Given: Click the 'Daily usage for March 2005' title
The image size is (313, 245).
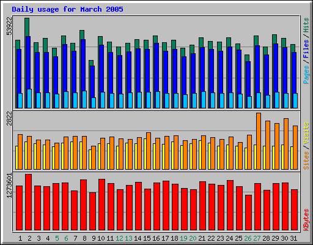Looking at the screenshot, I should (x=67, y=9).
